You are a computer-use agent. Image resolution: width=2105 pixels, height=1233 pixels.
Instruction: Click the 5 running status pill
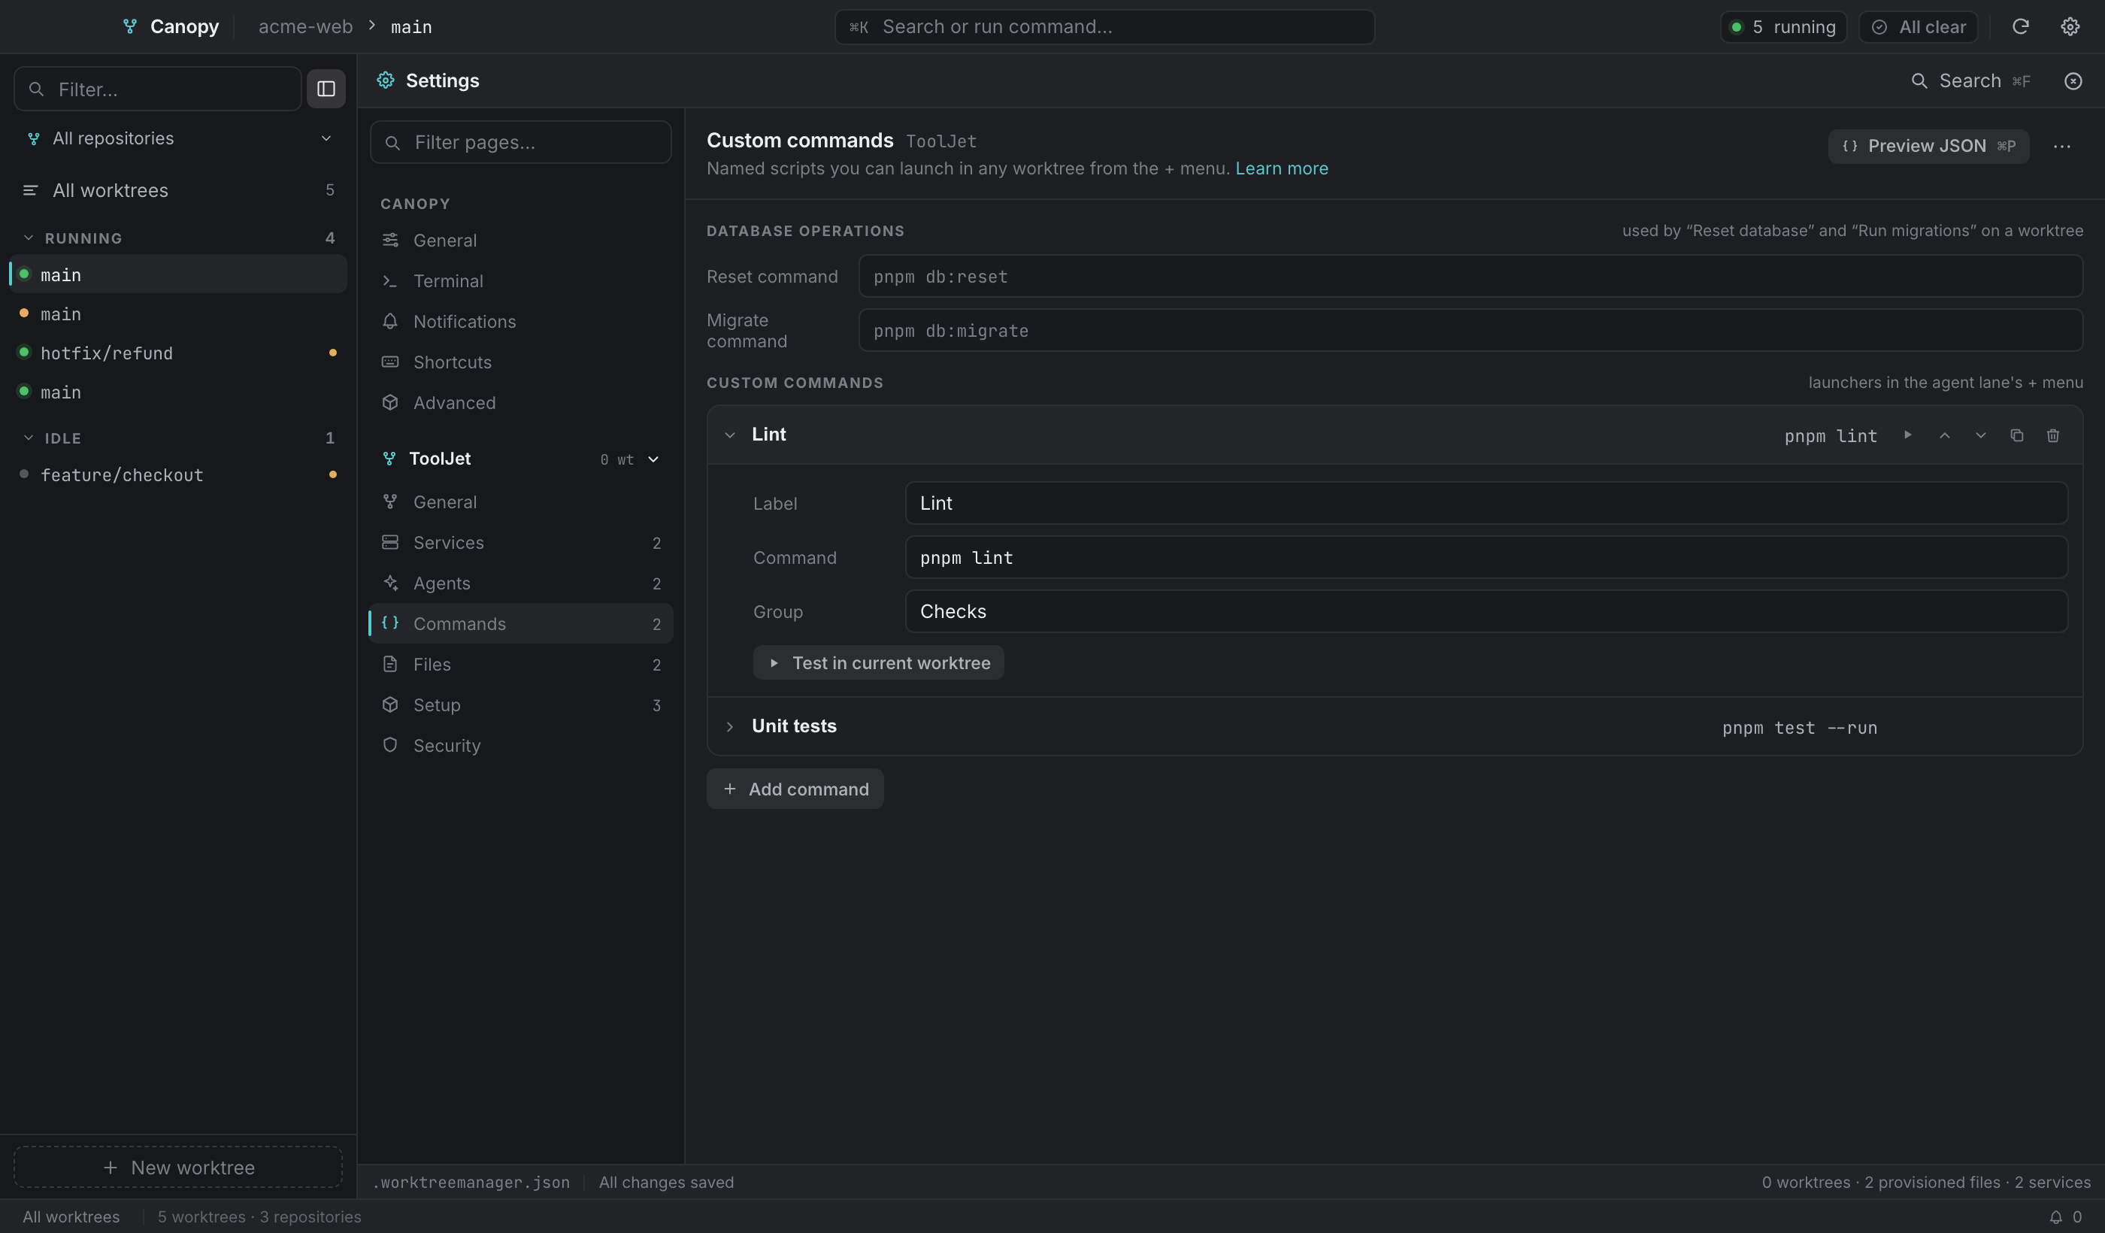1783,27
